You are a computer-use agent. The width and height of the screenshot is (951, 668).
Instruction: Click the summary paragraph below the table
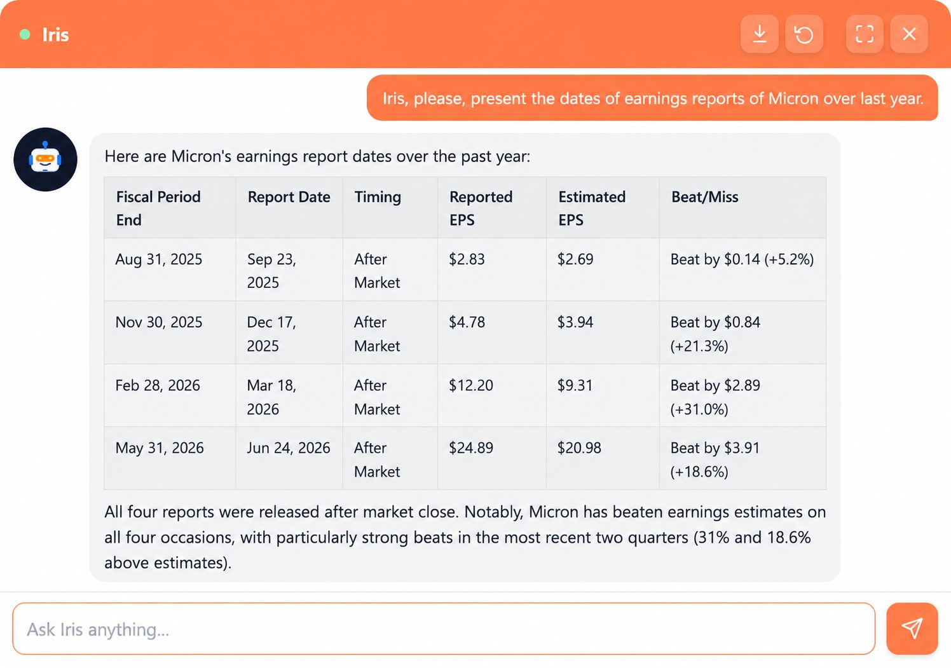(465, 537)
